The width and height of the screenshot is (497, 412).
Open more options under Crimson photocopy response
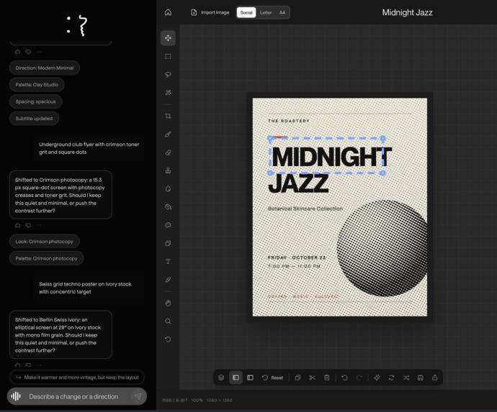pyautogui.click(x=39, y=225)
